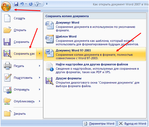Viewport: 149px width, 127px height.
Task: Choose Печать menu entry
Action: [x=19, y=66]
